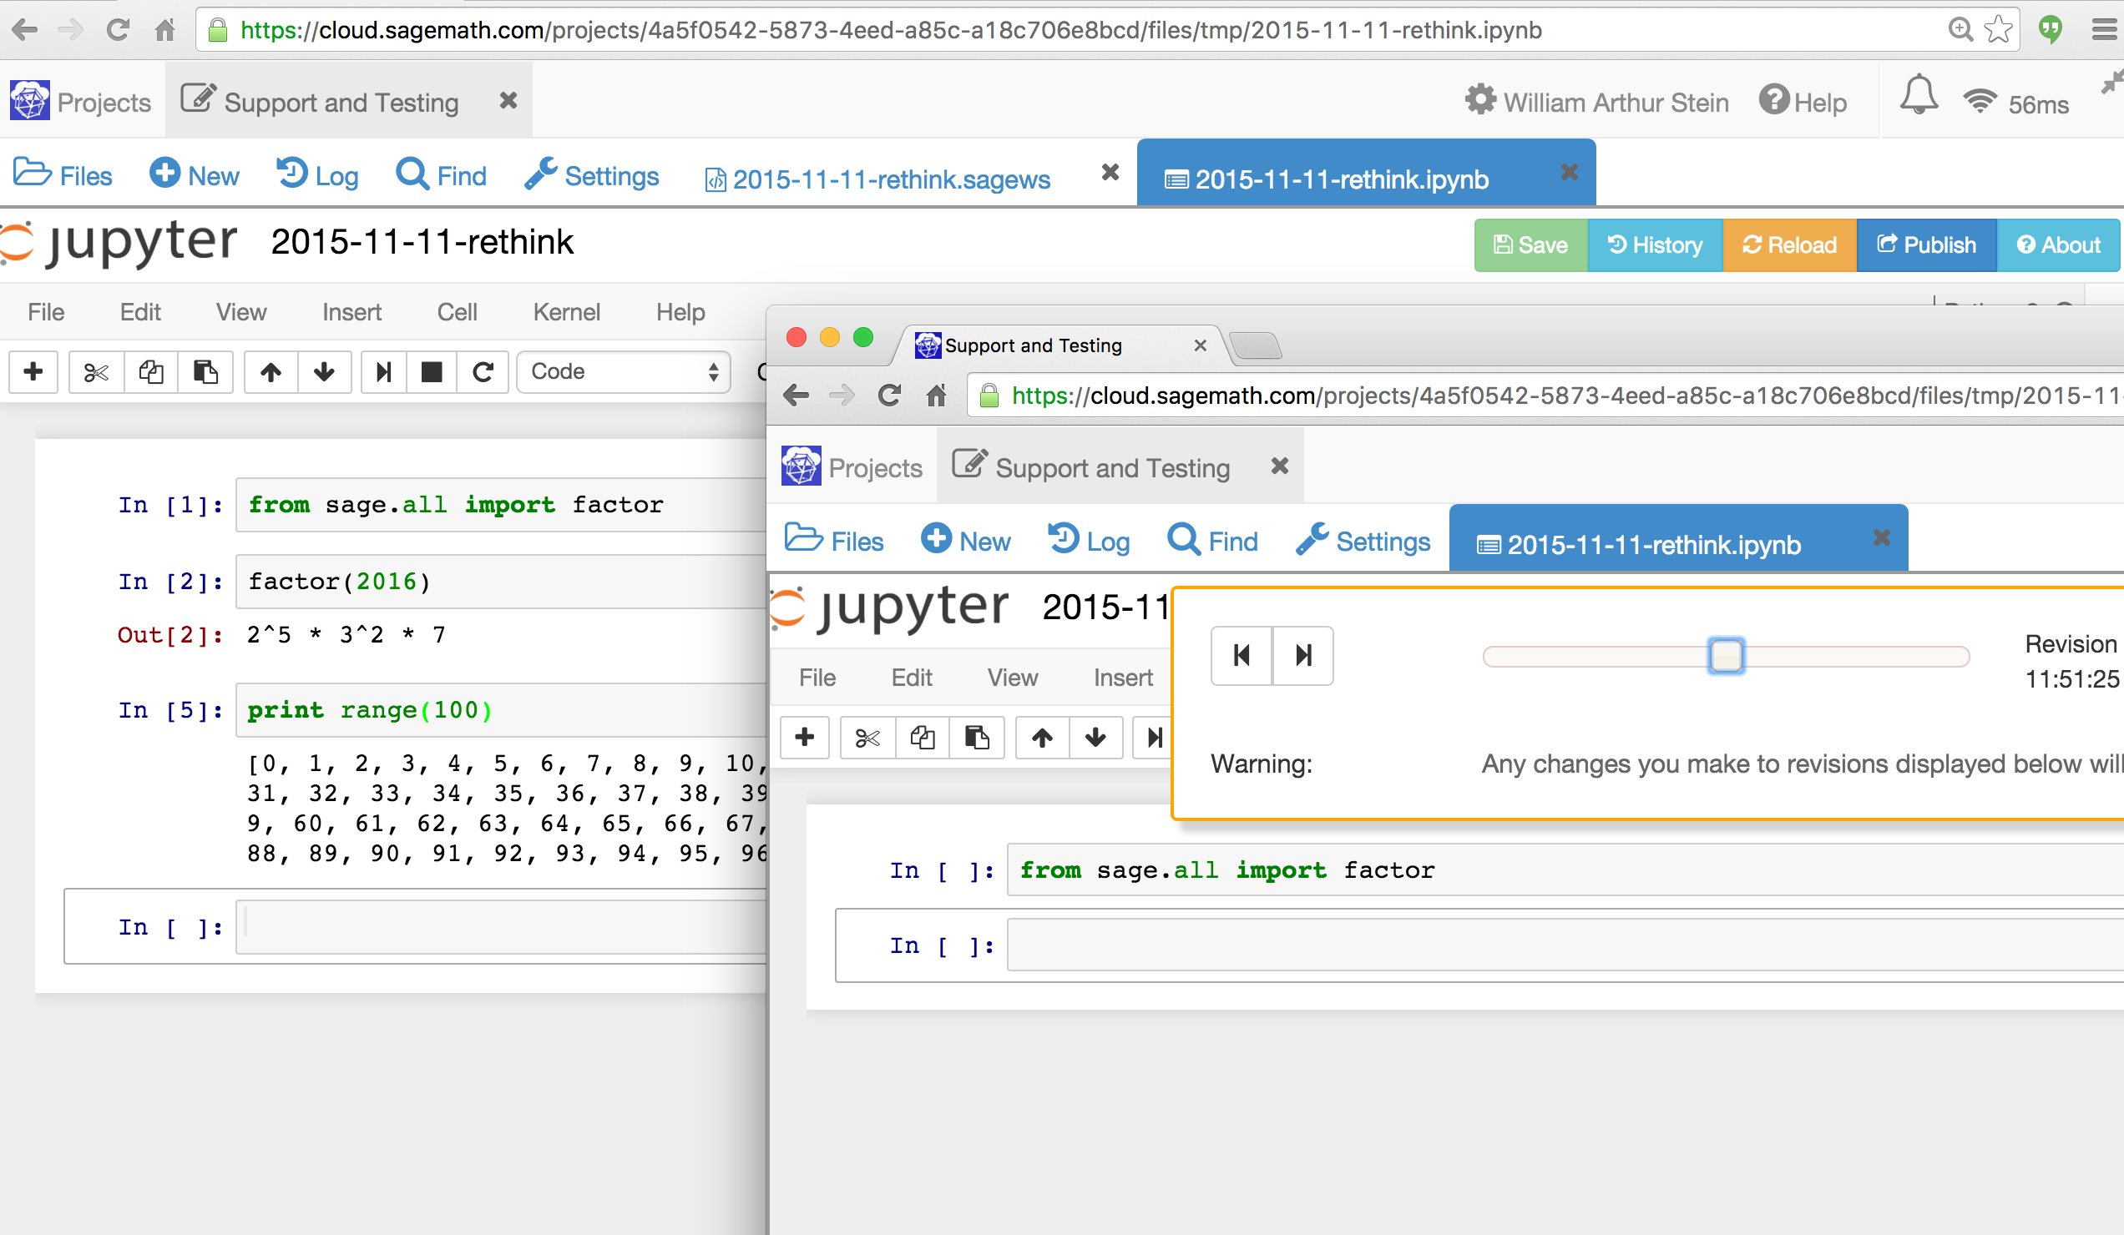The image size is (2124, 1235).
Task: Switch to the 2015-11-11-rethink.sagews tab
Action: (890, 179)
